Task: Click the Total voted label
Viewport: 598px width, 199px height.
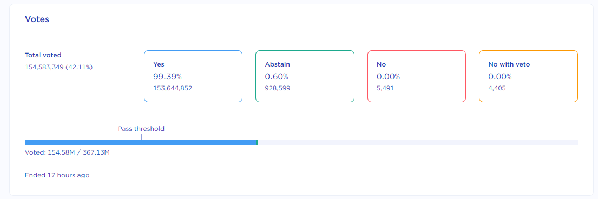Action: 43,55
